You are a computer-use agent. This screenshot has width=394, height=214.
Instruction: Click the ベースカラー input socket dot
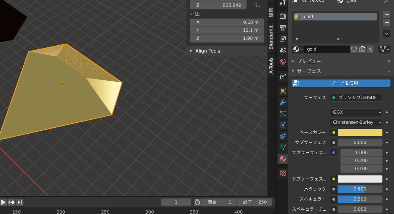[x=334, y=133]
